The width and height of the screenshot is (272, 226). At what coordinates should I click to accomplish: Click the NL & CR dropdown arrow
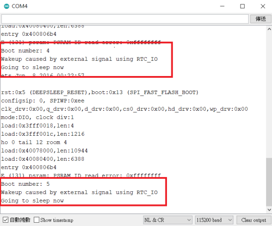(x=189, y=220)
